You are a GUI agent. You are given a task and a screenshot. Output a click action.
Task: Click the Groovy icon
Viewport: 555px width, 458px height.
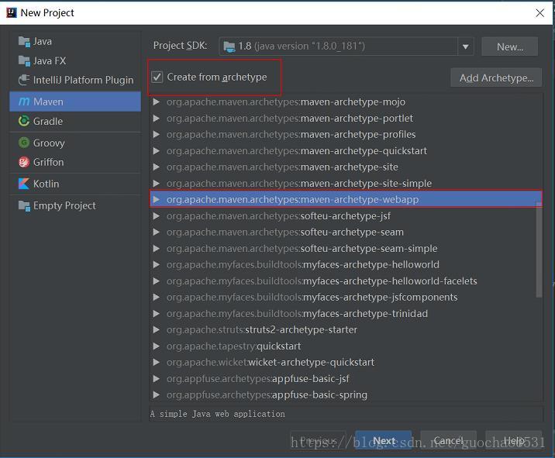tap(24, 143)
